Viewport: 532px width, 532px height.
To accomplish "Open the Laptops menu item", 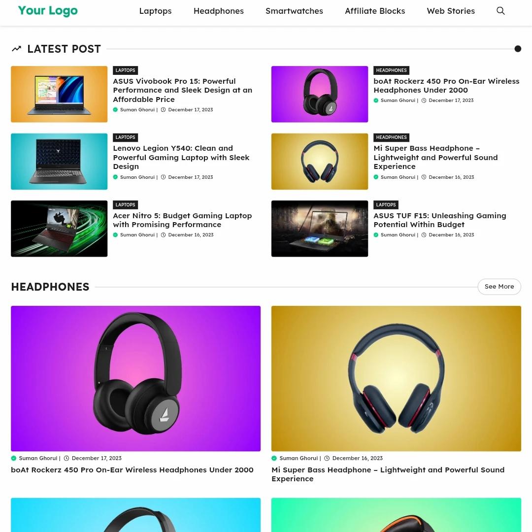I will [155, 11].
